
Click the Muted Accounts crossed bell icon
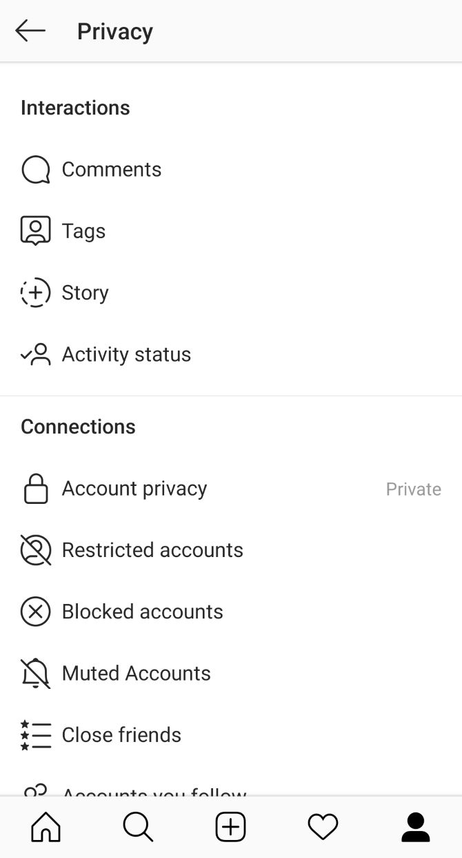pyautogui.click(x=35, y=673)
